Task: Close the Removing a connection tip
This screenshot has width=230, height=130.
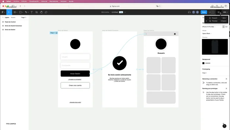Action: [x=226, y=79]
